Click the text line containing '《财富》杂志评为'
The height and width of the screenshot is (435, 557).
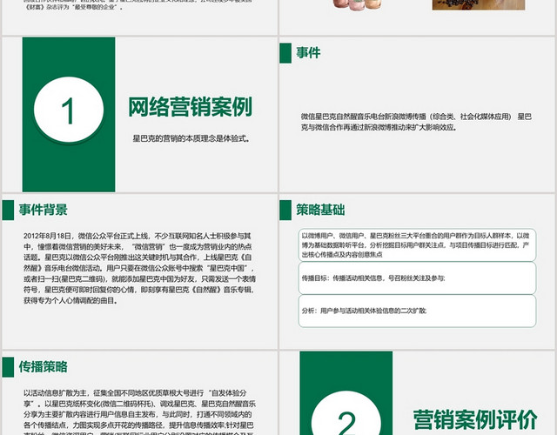pos(74,7)
